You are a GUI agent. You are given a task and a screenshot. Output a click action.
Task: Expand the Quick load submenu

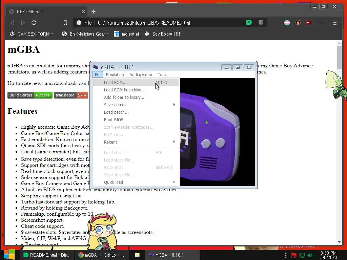[x=136, y=182]
